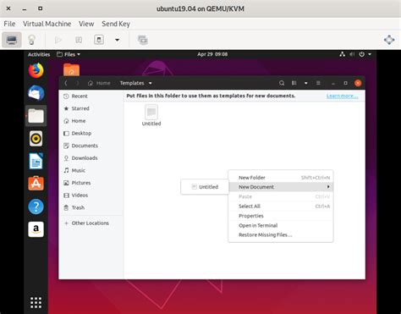Open the desktop home folder icon
The width and height of the screenshot is (401, 314).
(x=71, y=69)
